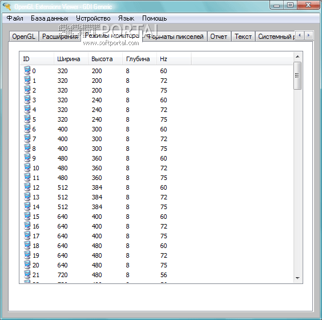Click width 720 in row 21
Image resolution: width=322 pixels, height=320 pixels.
[x=62, y=275]
